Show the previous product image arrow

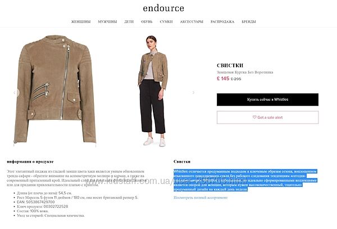[15, 92]
